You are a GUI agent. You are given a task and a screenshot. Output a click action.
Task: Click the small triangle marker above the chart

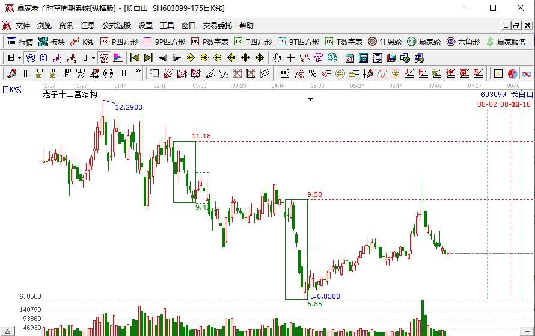point(311,99)
